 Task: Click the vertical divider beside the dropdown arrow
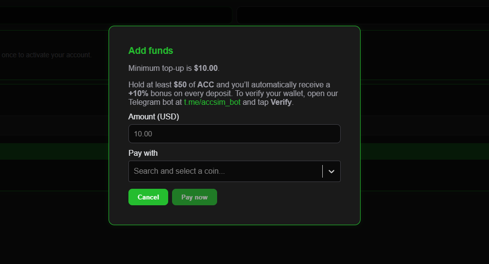pyautogui.click(x=322, y=171)
